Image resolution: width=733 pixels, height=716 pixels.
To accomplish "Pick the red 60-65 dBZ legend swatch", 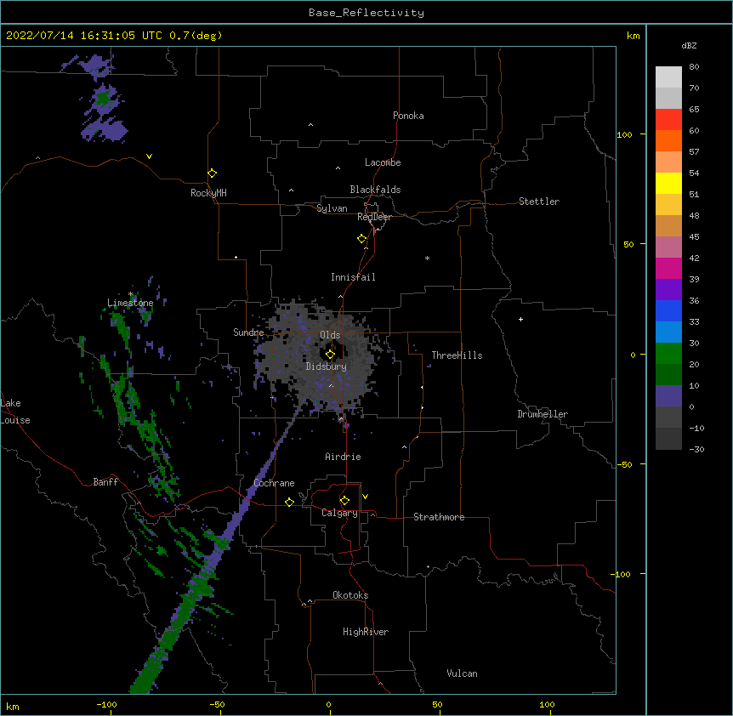I will (x=668, y=120).
